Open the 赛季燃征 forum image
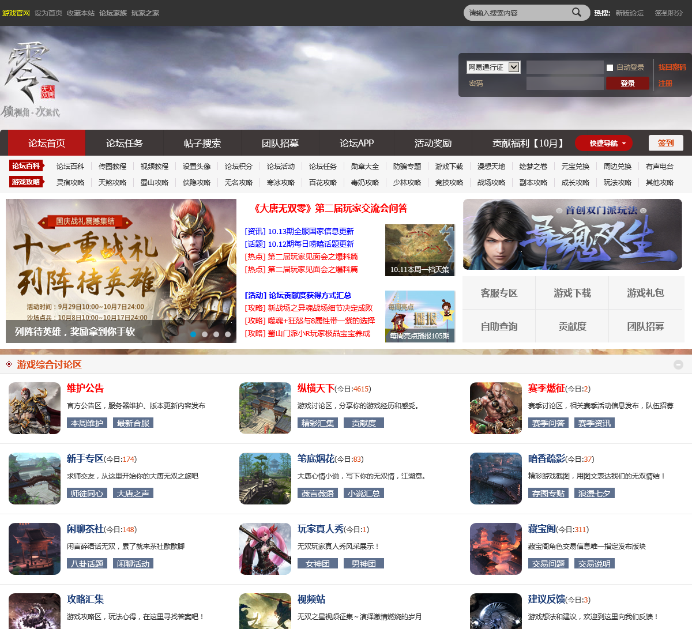The height and width of the screenshot is (629, 692). tap(496, 408)
